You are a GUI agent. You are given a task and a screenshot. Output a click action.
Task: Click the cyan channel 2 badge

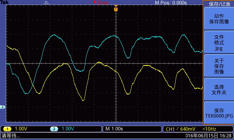(54, 129)
